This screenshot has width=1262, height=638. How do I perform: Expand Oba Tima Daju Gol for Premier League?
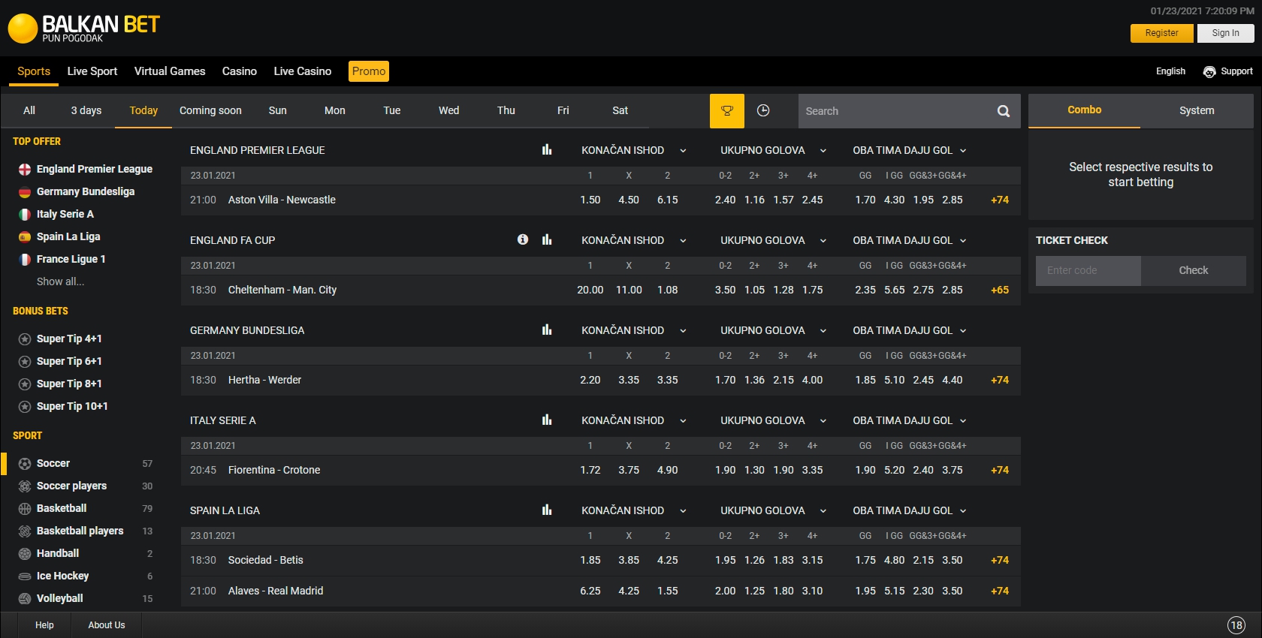(x=963, y=151)
